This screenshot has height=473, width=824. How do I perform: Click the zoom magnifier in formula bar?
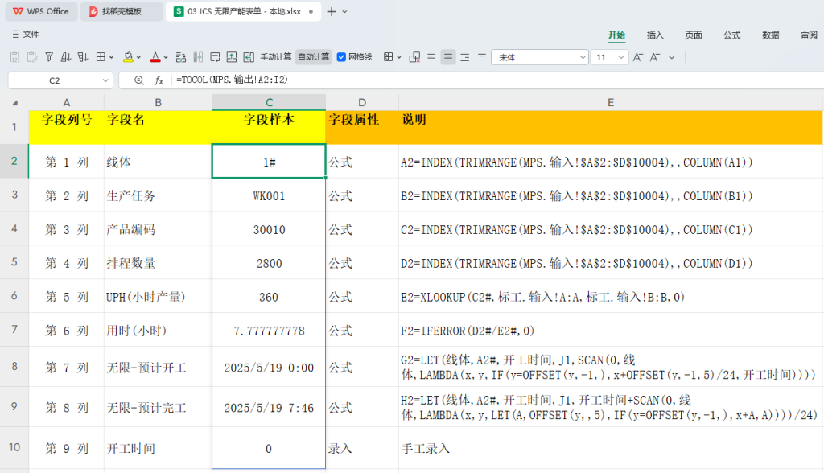point(138,80)
